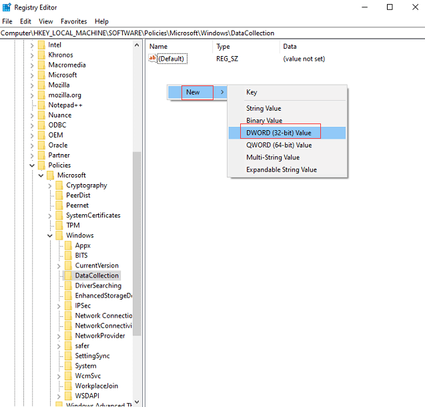425x407 pixels.
Task: Open the Edit menu
Action: tap(25, 21)
